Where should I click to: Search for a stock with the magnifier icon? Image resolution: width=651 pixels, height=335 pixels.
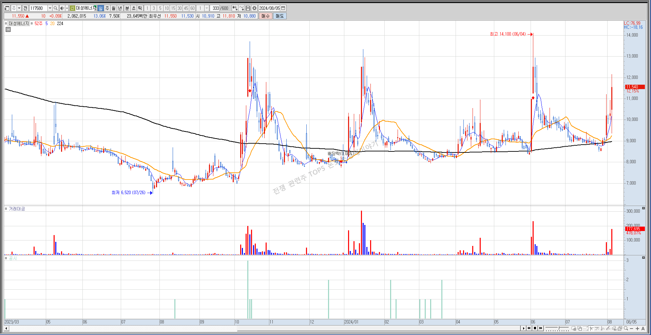tap(55, 8)
